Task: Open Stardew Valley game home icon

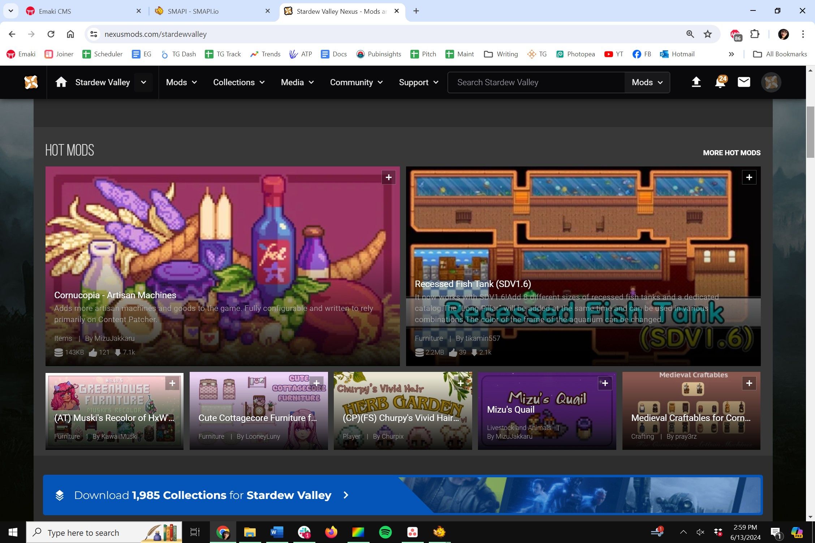Action: (x=61, y=82)
